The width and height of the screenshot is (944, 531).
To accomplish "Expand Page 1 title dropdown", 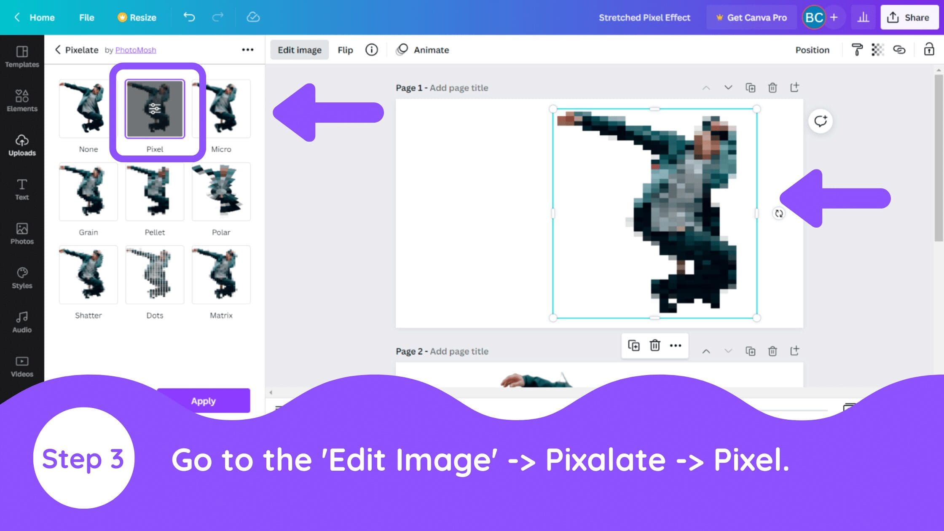I will tap(727, 88).
